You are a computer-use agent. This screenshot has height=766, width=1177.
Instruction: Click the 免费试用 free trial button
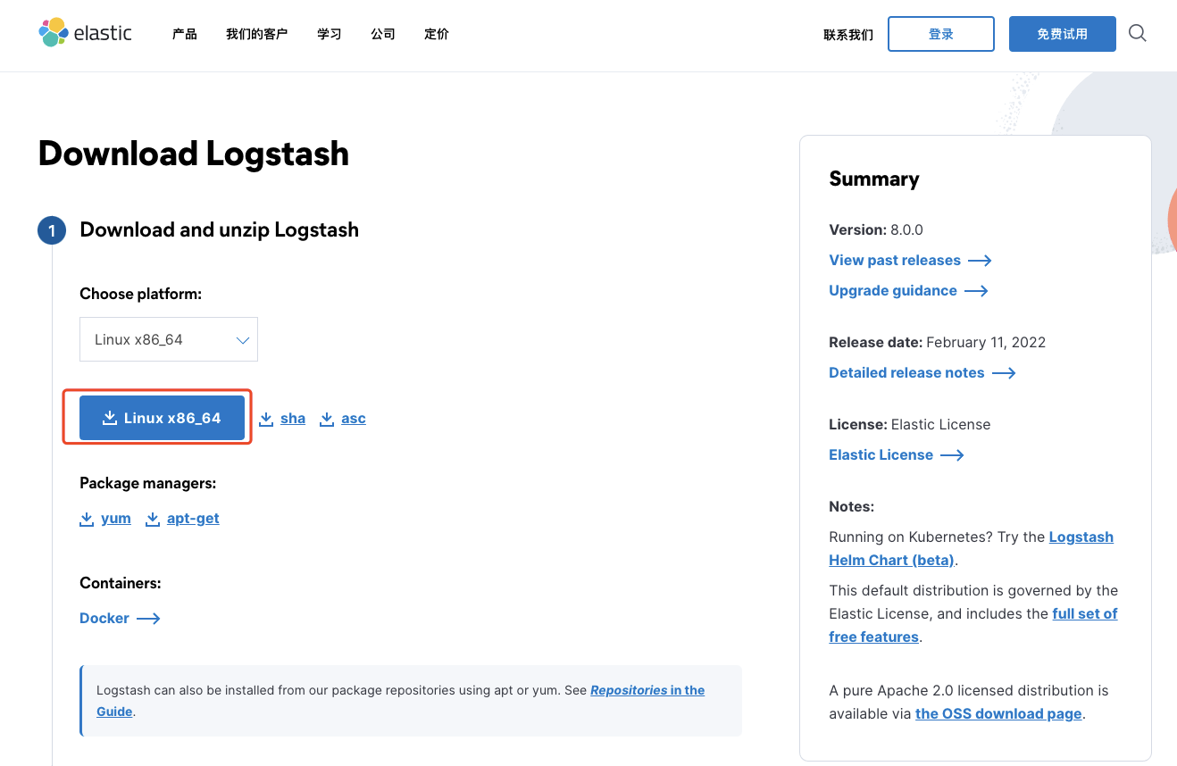(x=1062, y=34)
